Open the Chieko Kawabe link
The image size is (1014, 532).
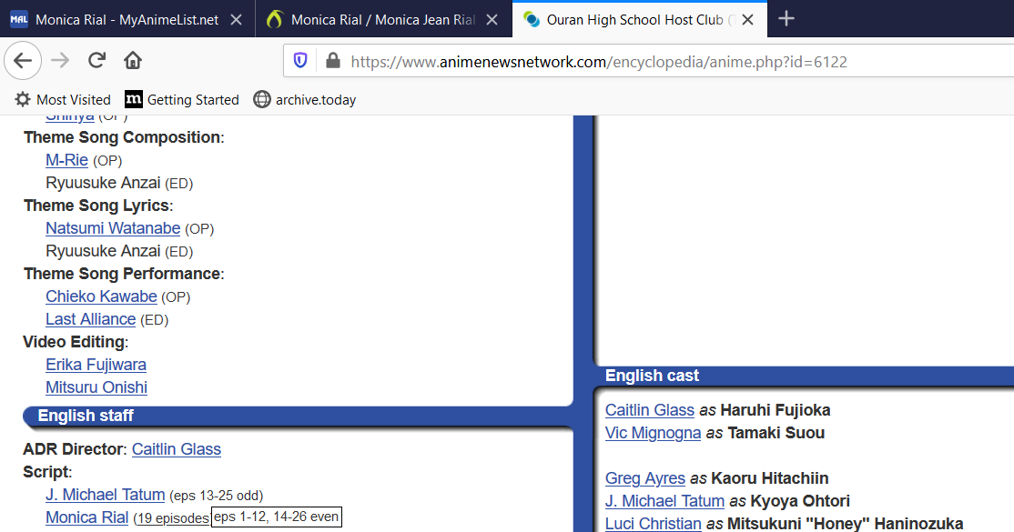pyautogui.click(x=102, y=296)
